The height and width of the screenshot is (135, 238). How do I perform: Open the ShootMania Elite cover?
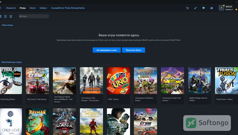[x=64, y=122]
